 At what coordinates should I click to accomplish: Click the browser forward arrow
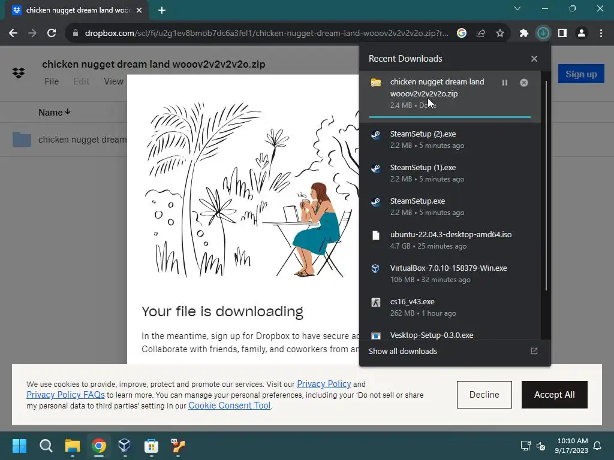point(32,34)
